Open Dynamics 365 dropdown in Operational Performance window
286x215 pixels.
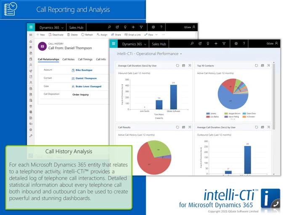click(134, 44)
